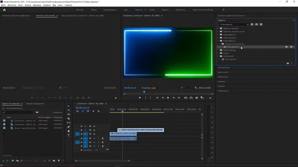Viewport: 298px width, 167px height.
Task: Select the Ripple Edit tool
Action: tap(68, 115)
